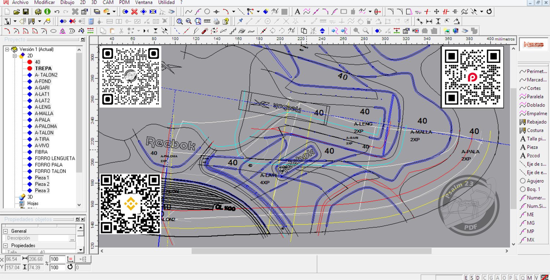Open the Modificar menu
The image size is (550, 280).
44,3
